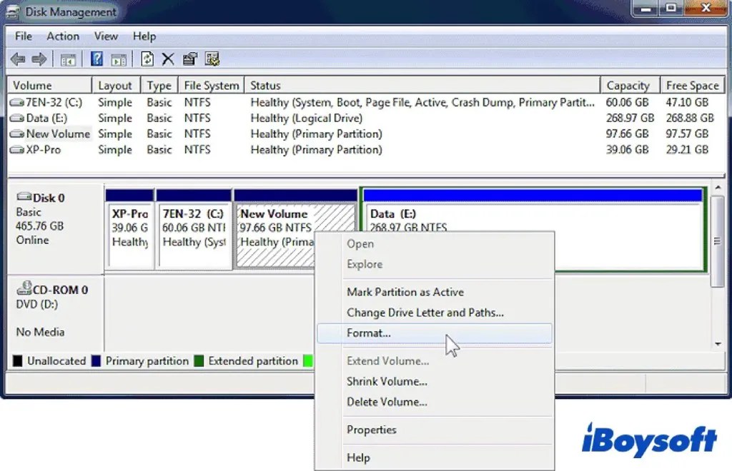Screen dimensions: 732x471
Task: Open the Action menu
Action: [63, 36]
